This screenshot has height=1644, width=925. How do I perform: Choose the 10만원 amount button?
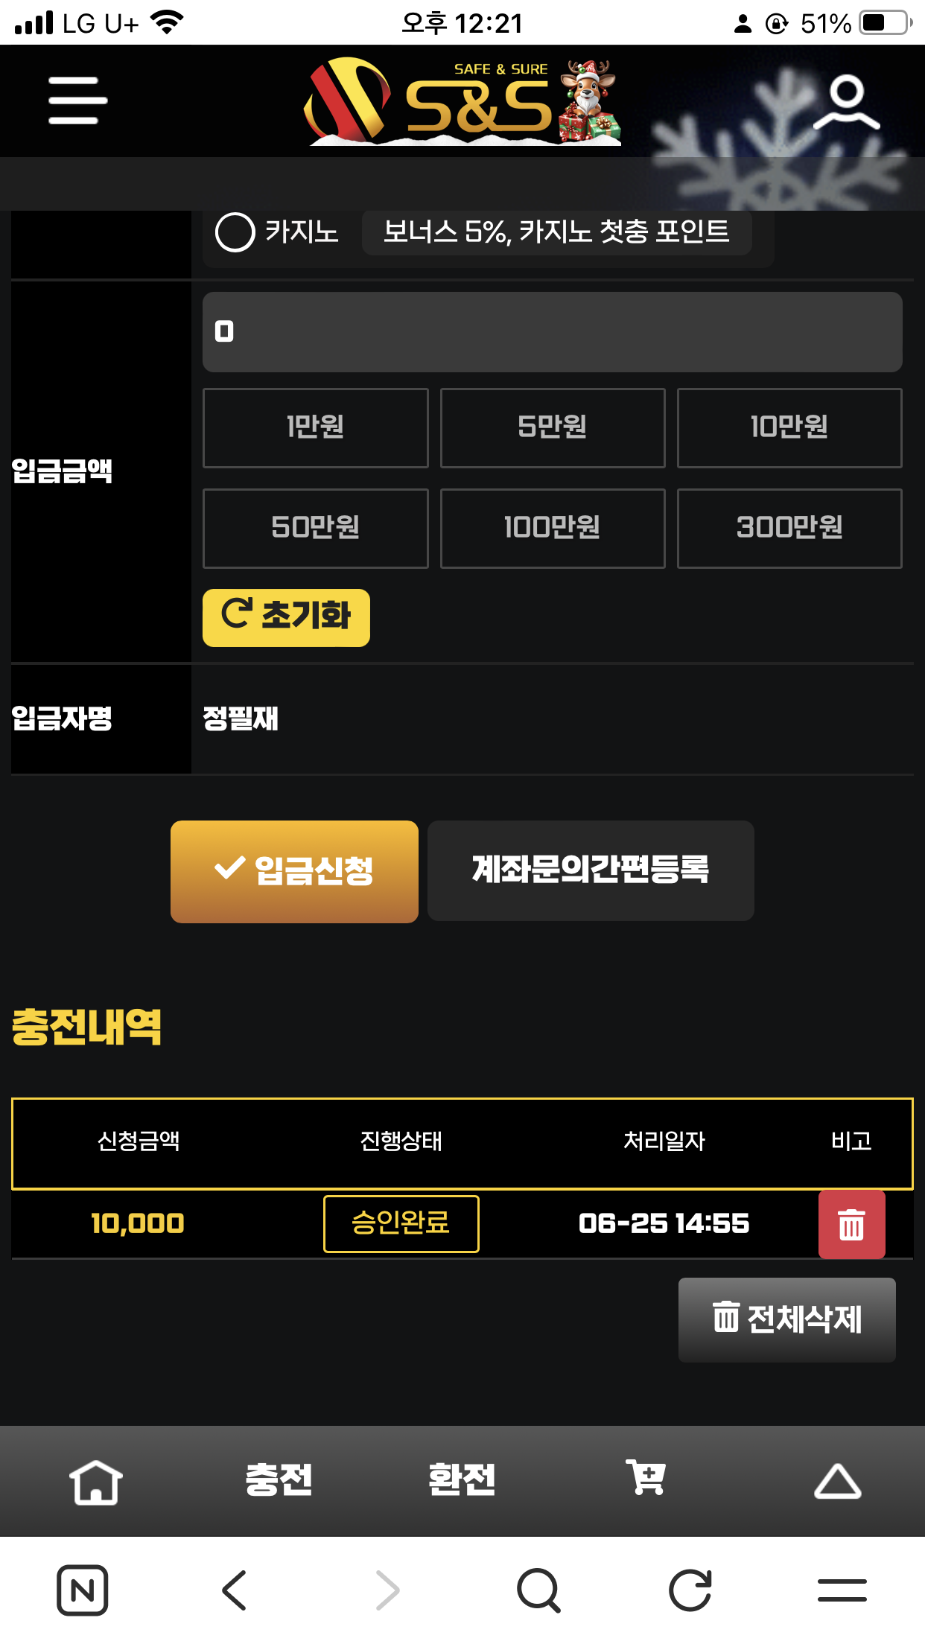(x=789, y=428)
